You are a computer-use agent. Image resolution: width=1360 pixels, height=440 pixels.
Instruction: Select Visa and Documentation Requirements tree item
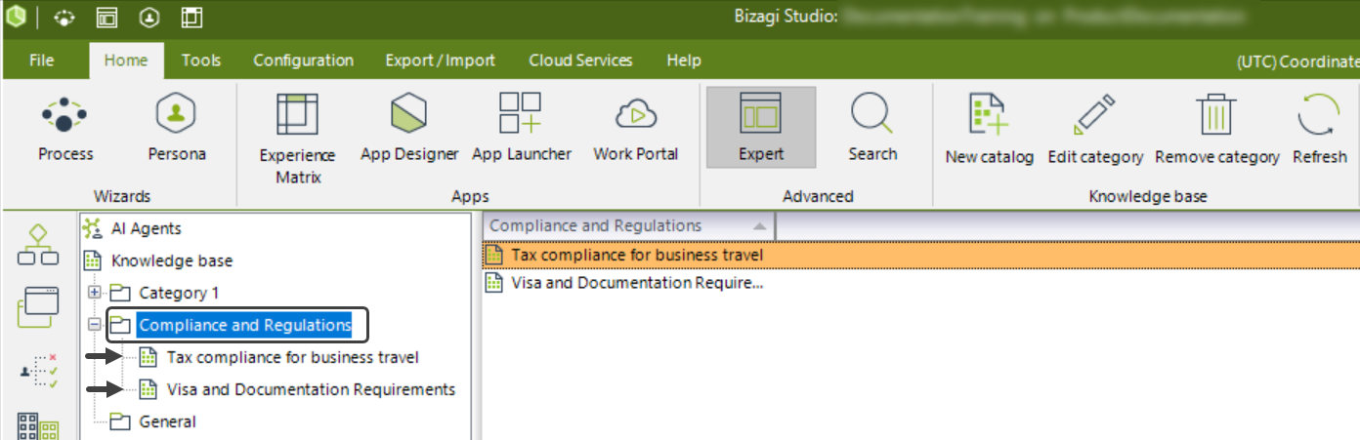pos(310,389)
